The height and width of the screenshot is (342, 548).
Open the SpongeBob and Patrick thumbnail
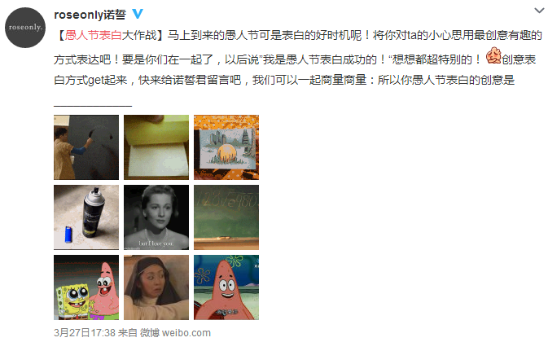86,287
